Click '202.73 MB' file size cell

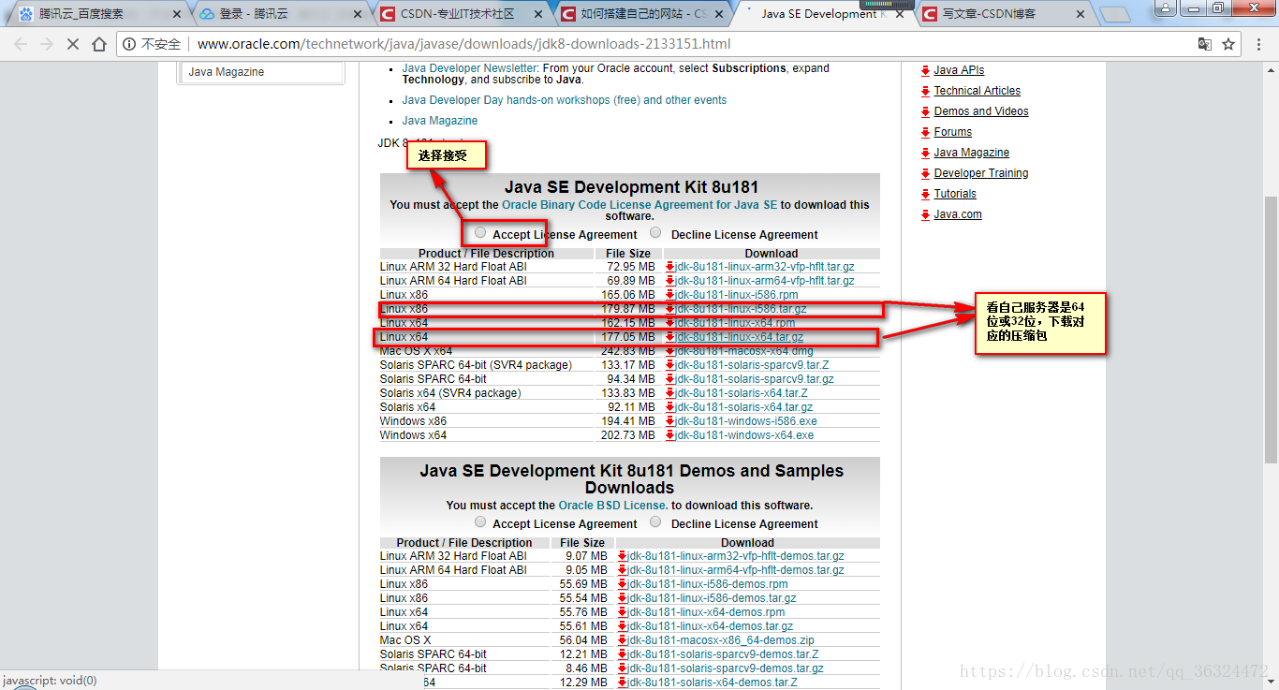click(x=628, y=435)
